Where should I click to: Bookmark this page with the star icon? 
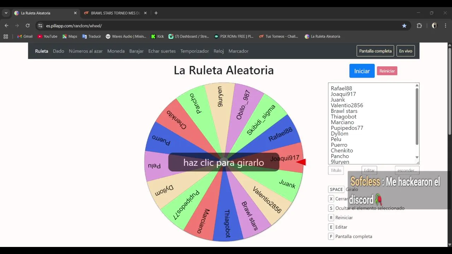click(x=404, y=26)
